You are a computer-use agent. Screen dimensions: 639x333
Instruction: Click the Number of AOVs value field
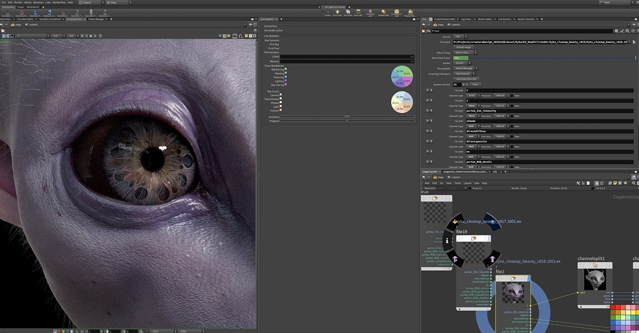tap(456, 85)
